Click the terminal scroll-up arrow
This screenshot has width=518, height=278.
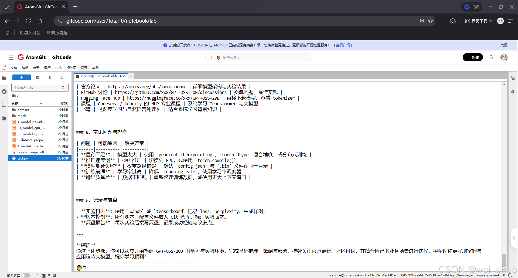click(x=504, y=85)
